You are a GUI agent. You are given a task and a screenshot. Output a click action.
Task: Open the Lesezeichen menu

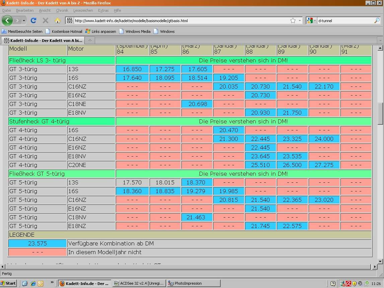[x=83, y=11]
